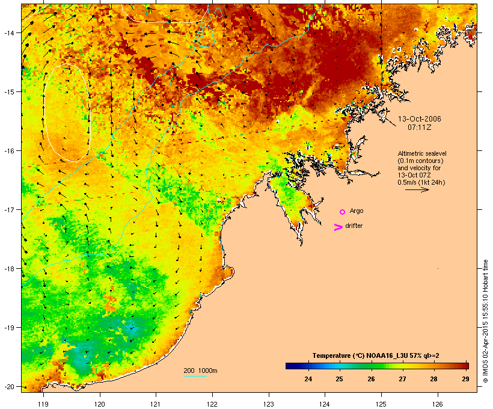Click the longitude axis label 124
The height and width of the screenshot is (409, 493).
(325, 404)
